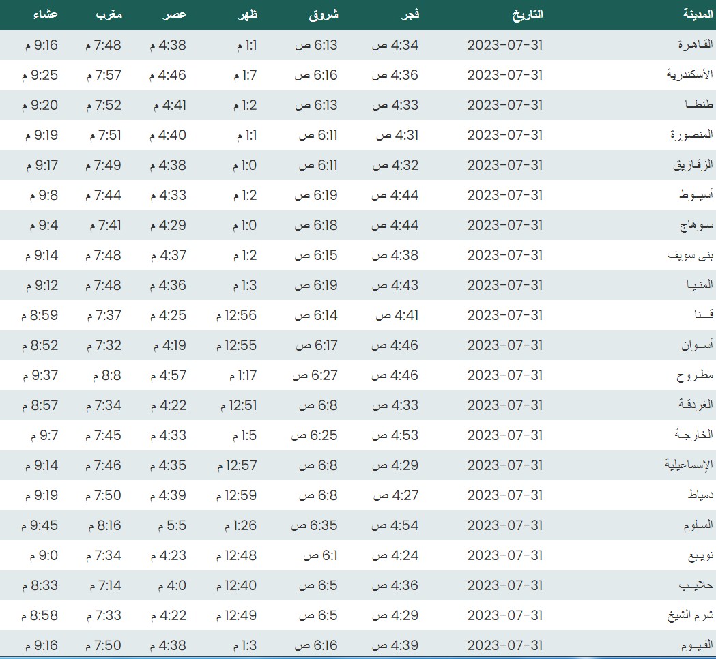Click the المدينة column header
Image resolution: width=716 pixels, height=659 pixels.
pos(698,14)
